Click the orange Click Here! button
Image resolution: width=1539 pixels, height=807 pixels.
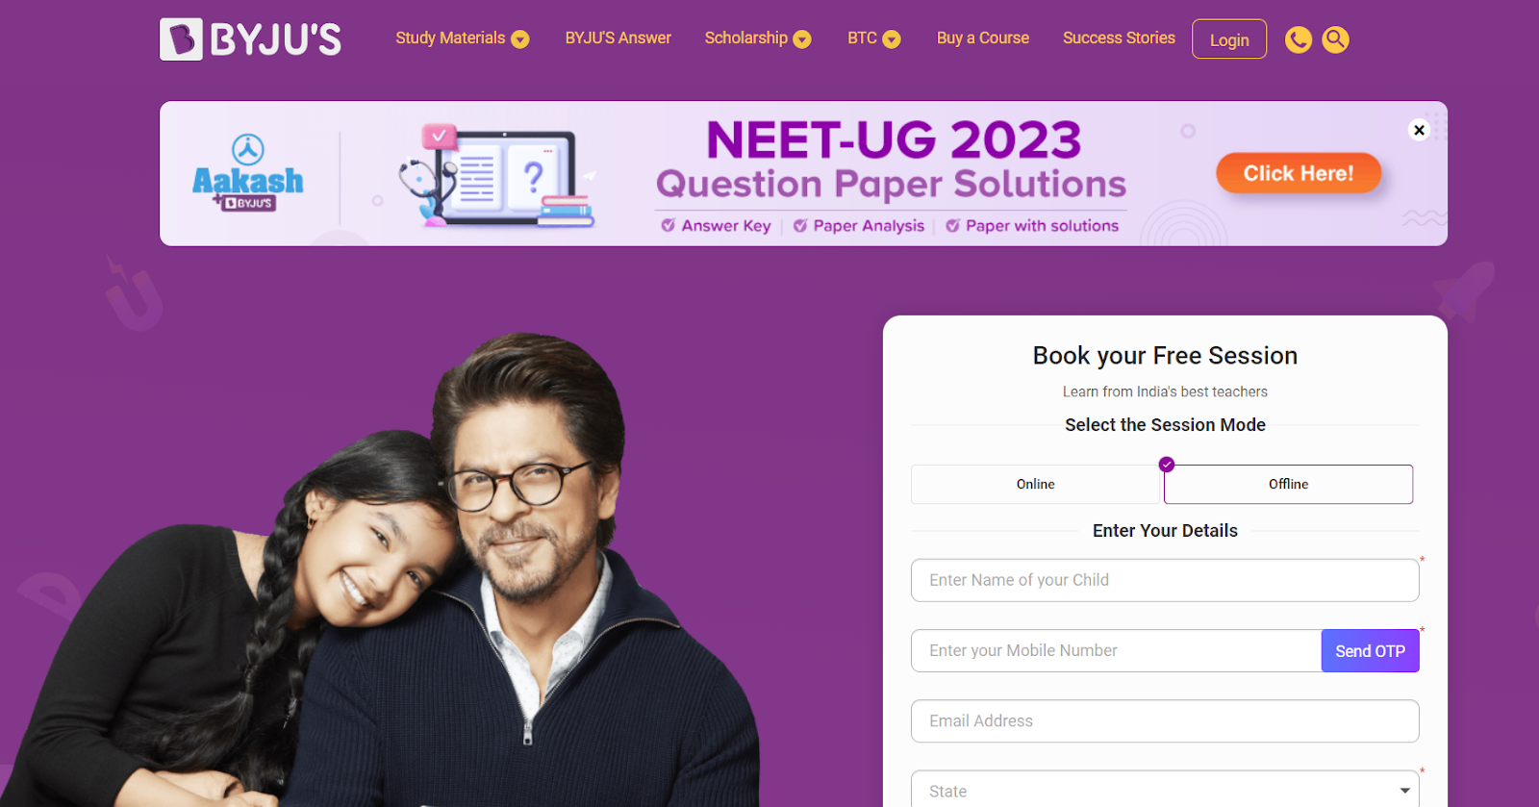point(1299,173)
